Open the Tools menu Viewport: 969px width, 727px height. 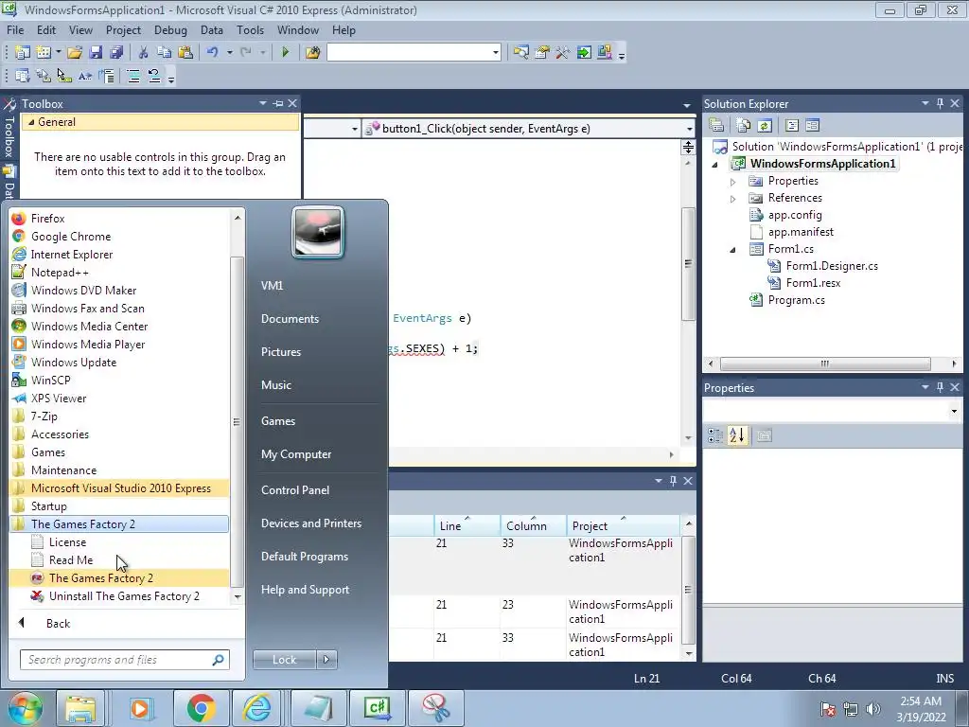[x=250, y=30]
